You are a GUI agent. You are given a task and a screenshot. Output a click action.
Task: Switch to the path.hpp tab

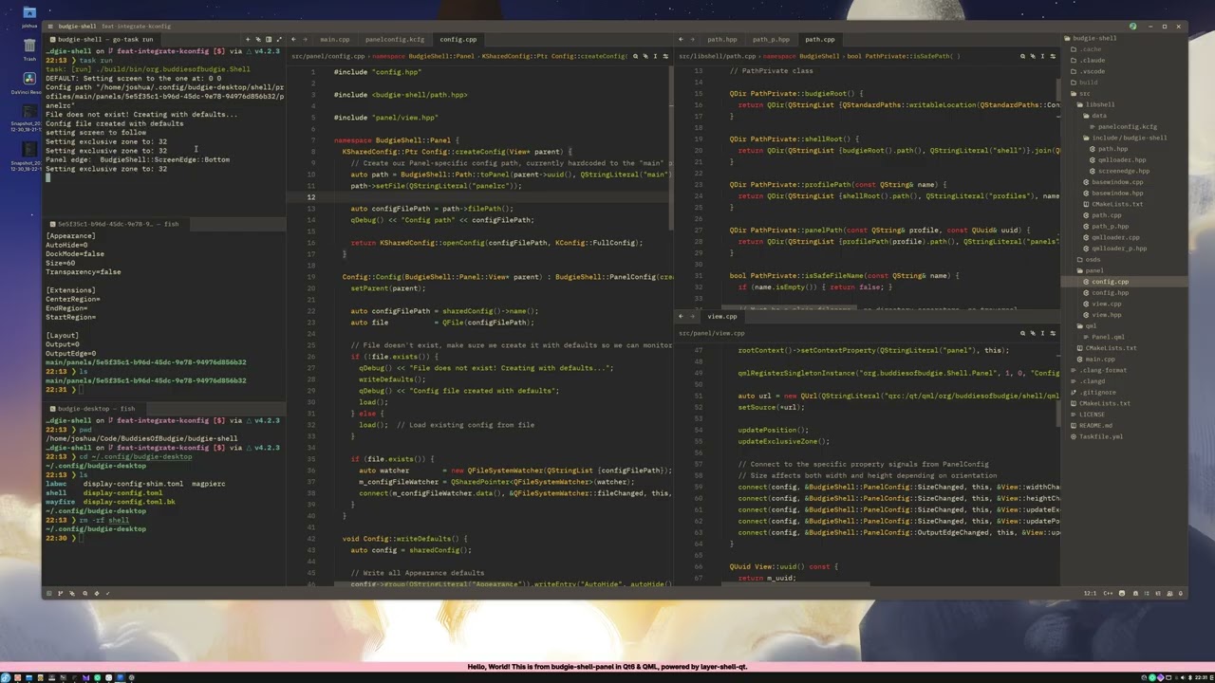[x=721, y=39]
